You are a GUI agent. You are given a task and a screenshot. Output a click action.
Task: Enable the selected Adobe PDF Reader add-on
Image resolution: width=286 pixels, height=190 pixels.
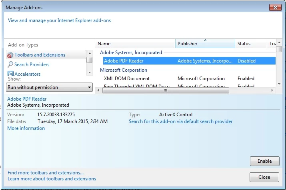click(x=265, y=161)
